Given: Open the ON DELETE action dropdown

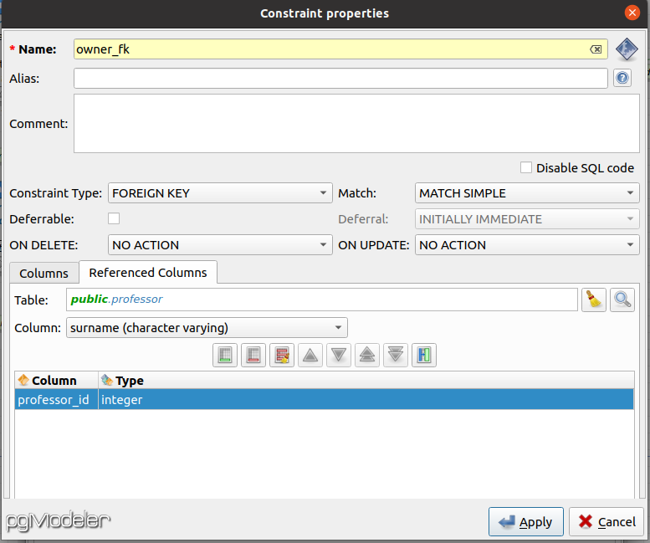Looking at the screenshot, I should click(x=220, y=245).
